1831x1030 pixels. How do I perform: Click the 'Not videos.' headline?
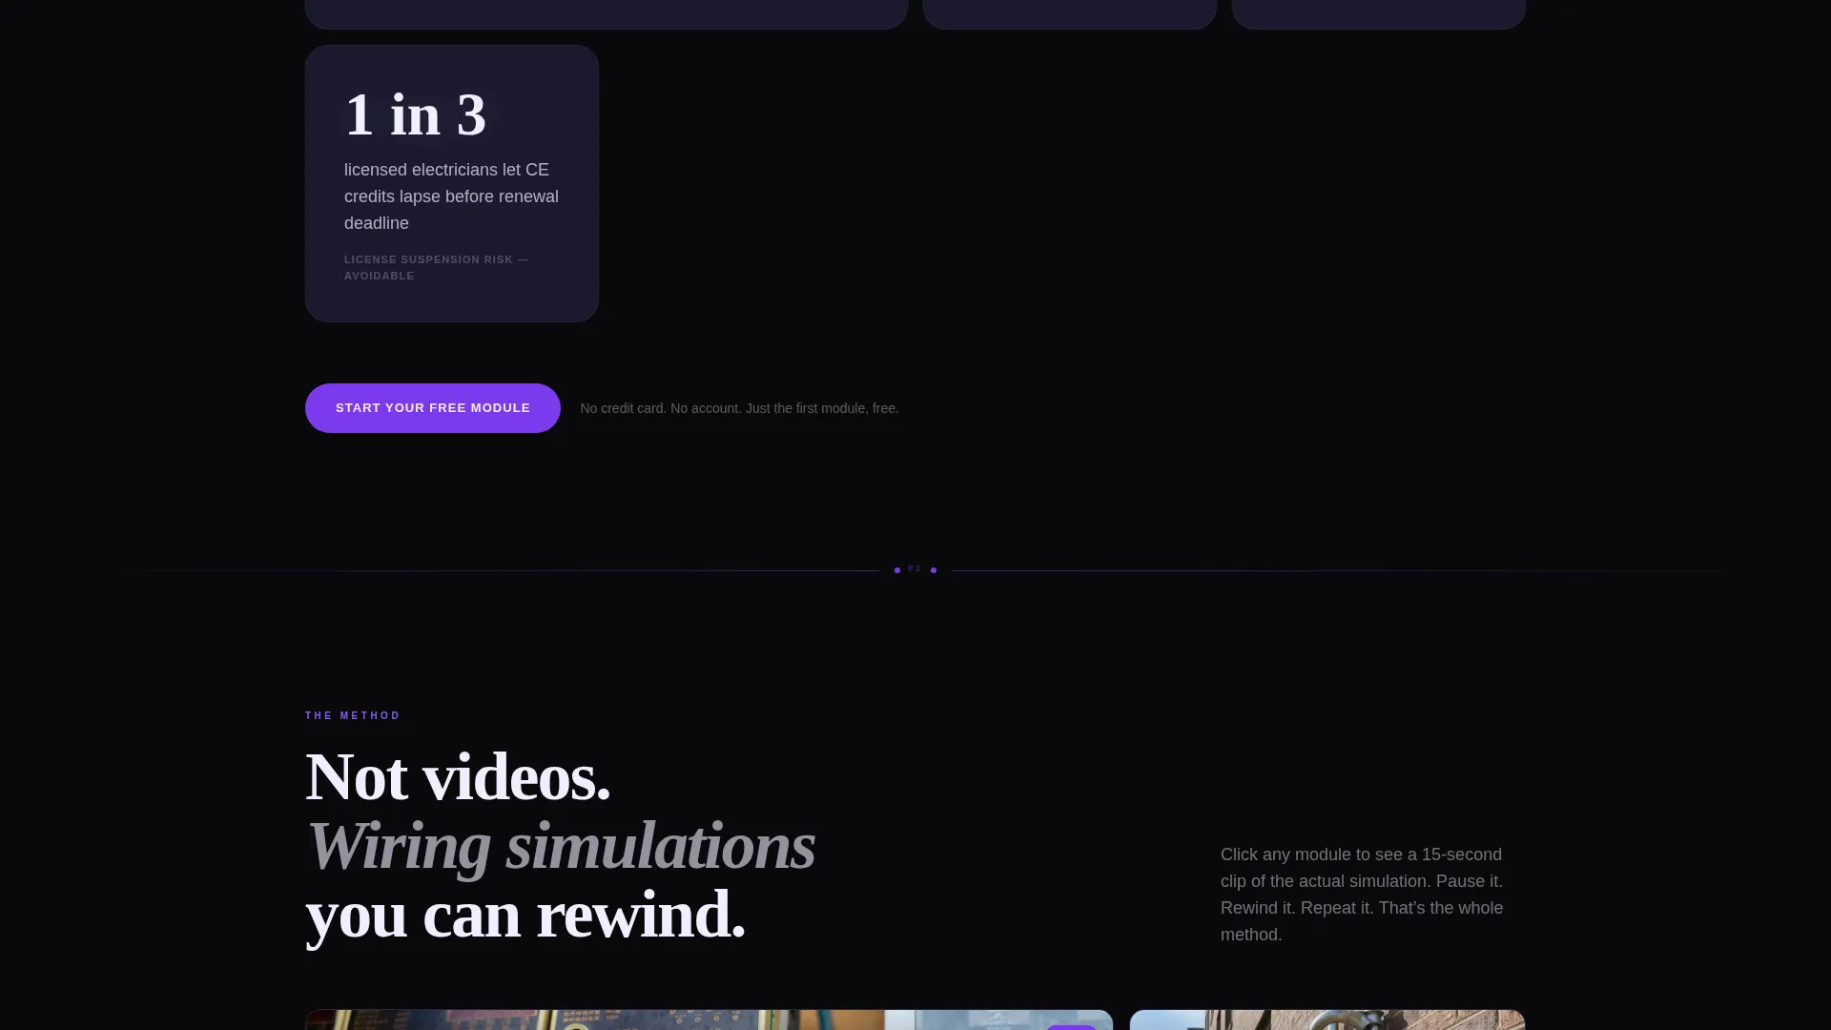click(x=458, y=776)
